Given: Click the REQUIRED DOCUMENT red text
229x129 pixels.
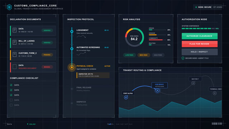Looking at the screenshot, I should (28, 68).
